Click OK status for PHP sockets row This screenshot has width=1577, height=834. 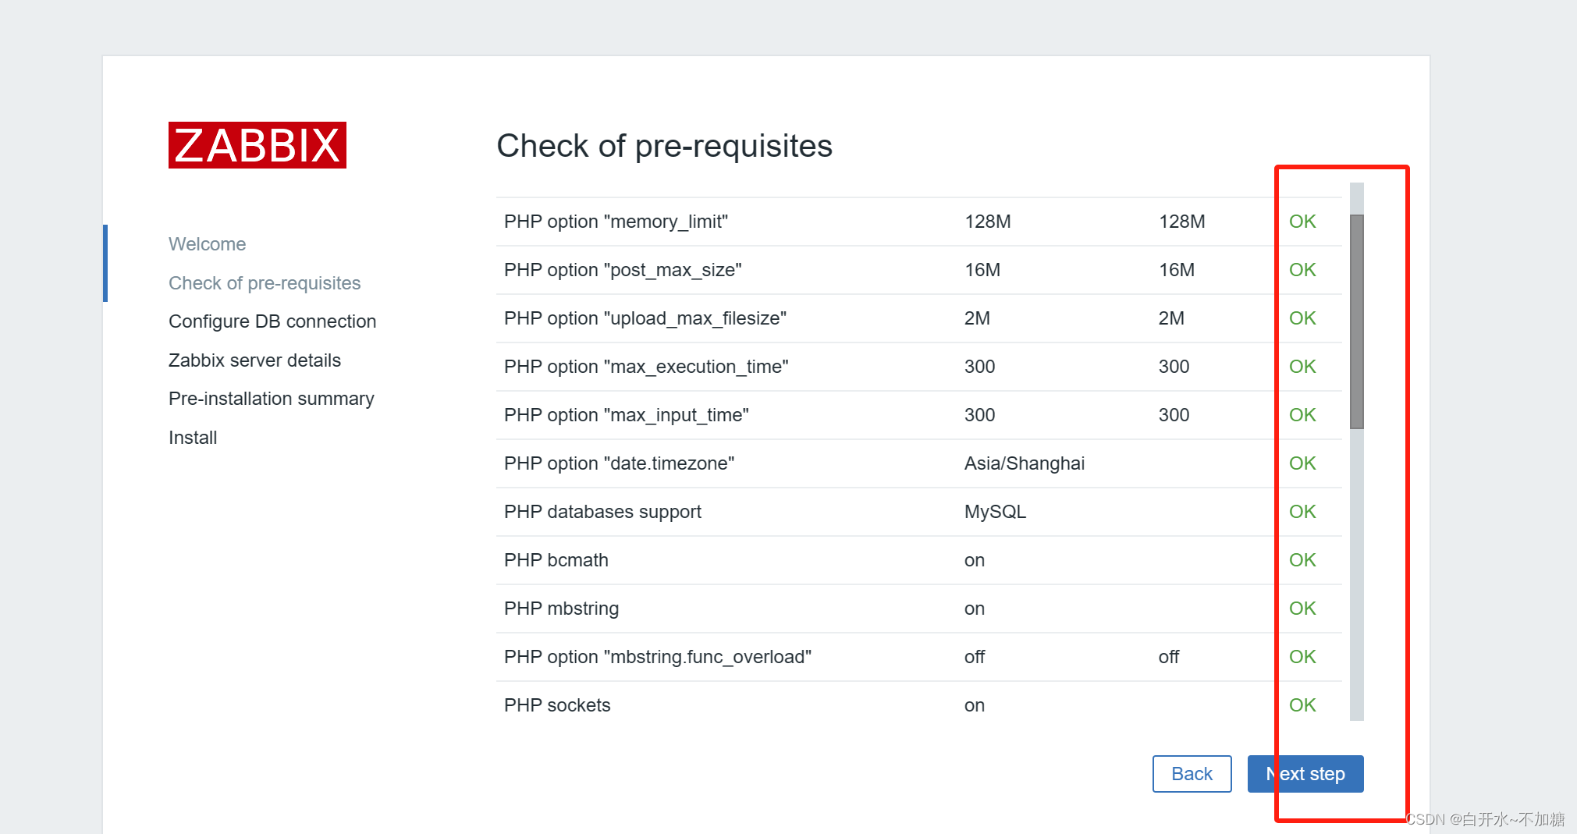pyautogui.click(x=1302, y=705)
